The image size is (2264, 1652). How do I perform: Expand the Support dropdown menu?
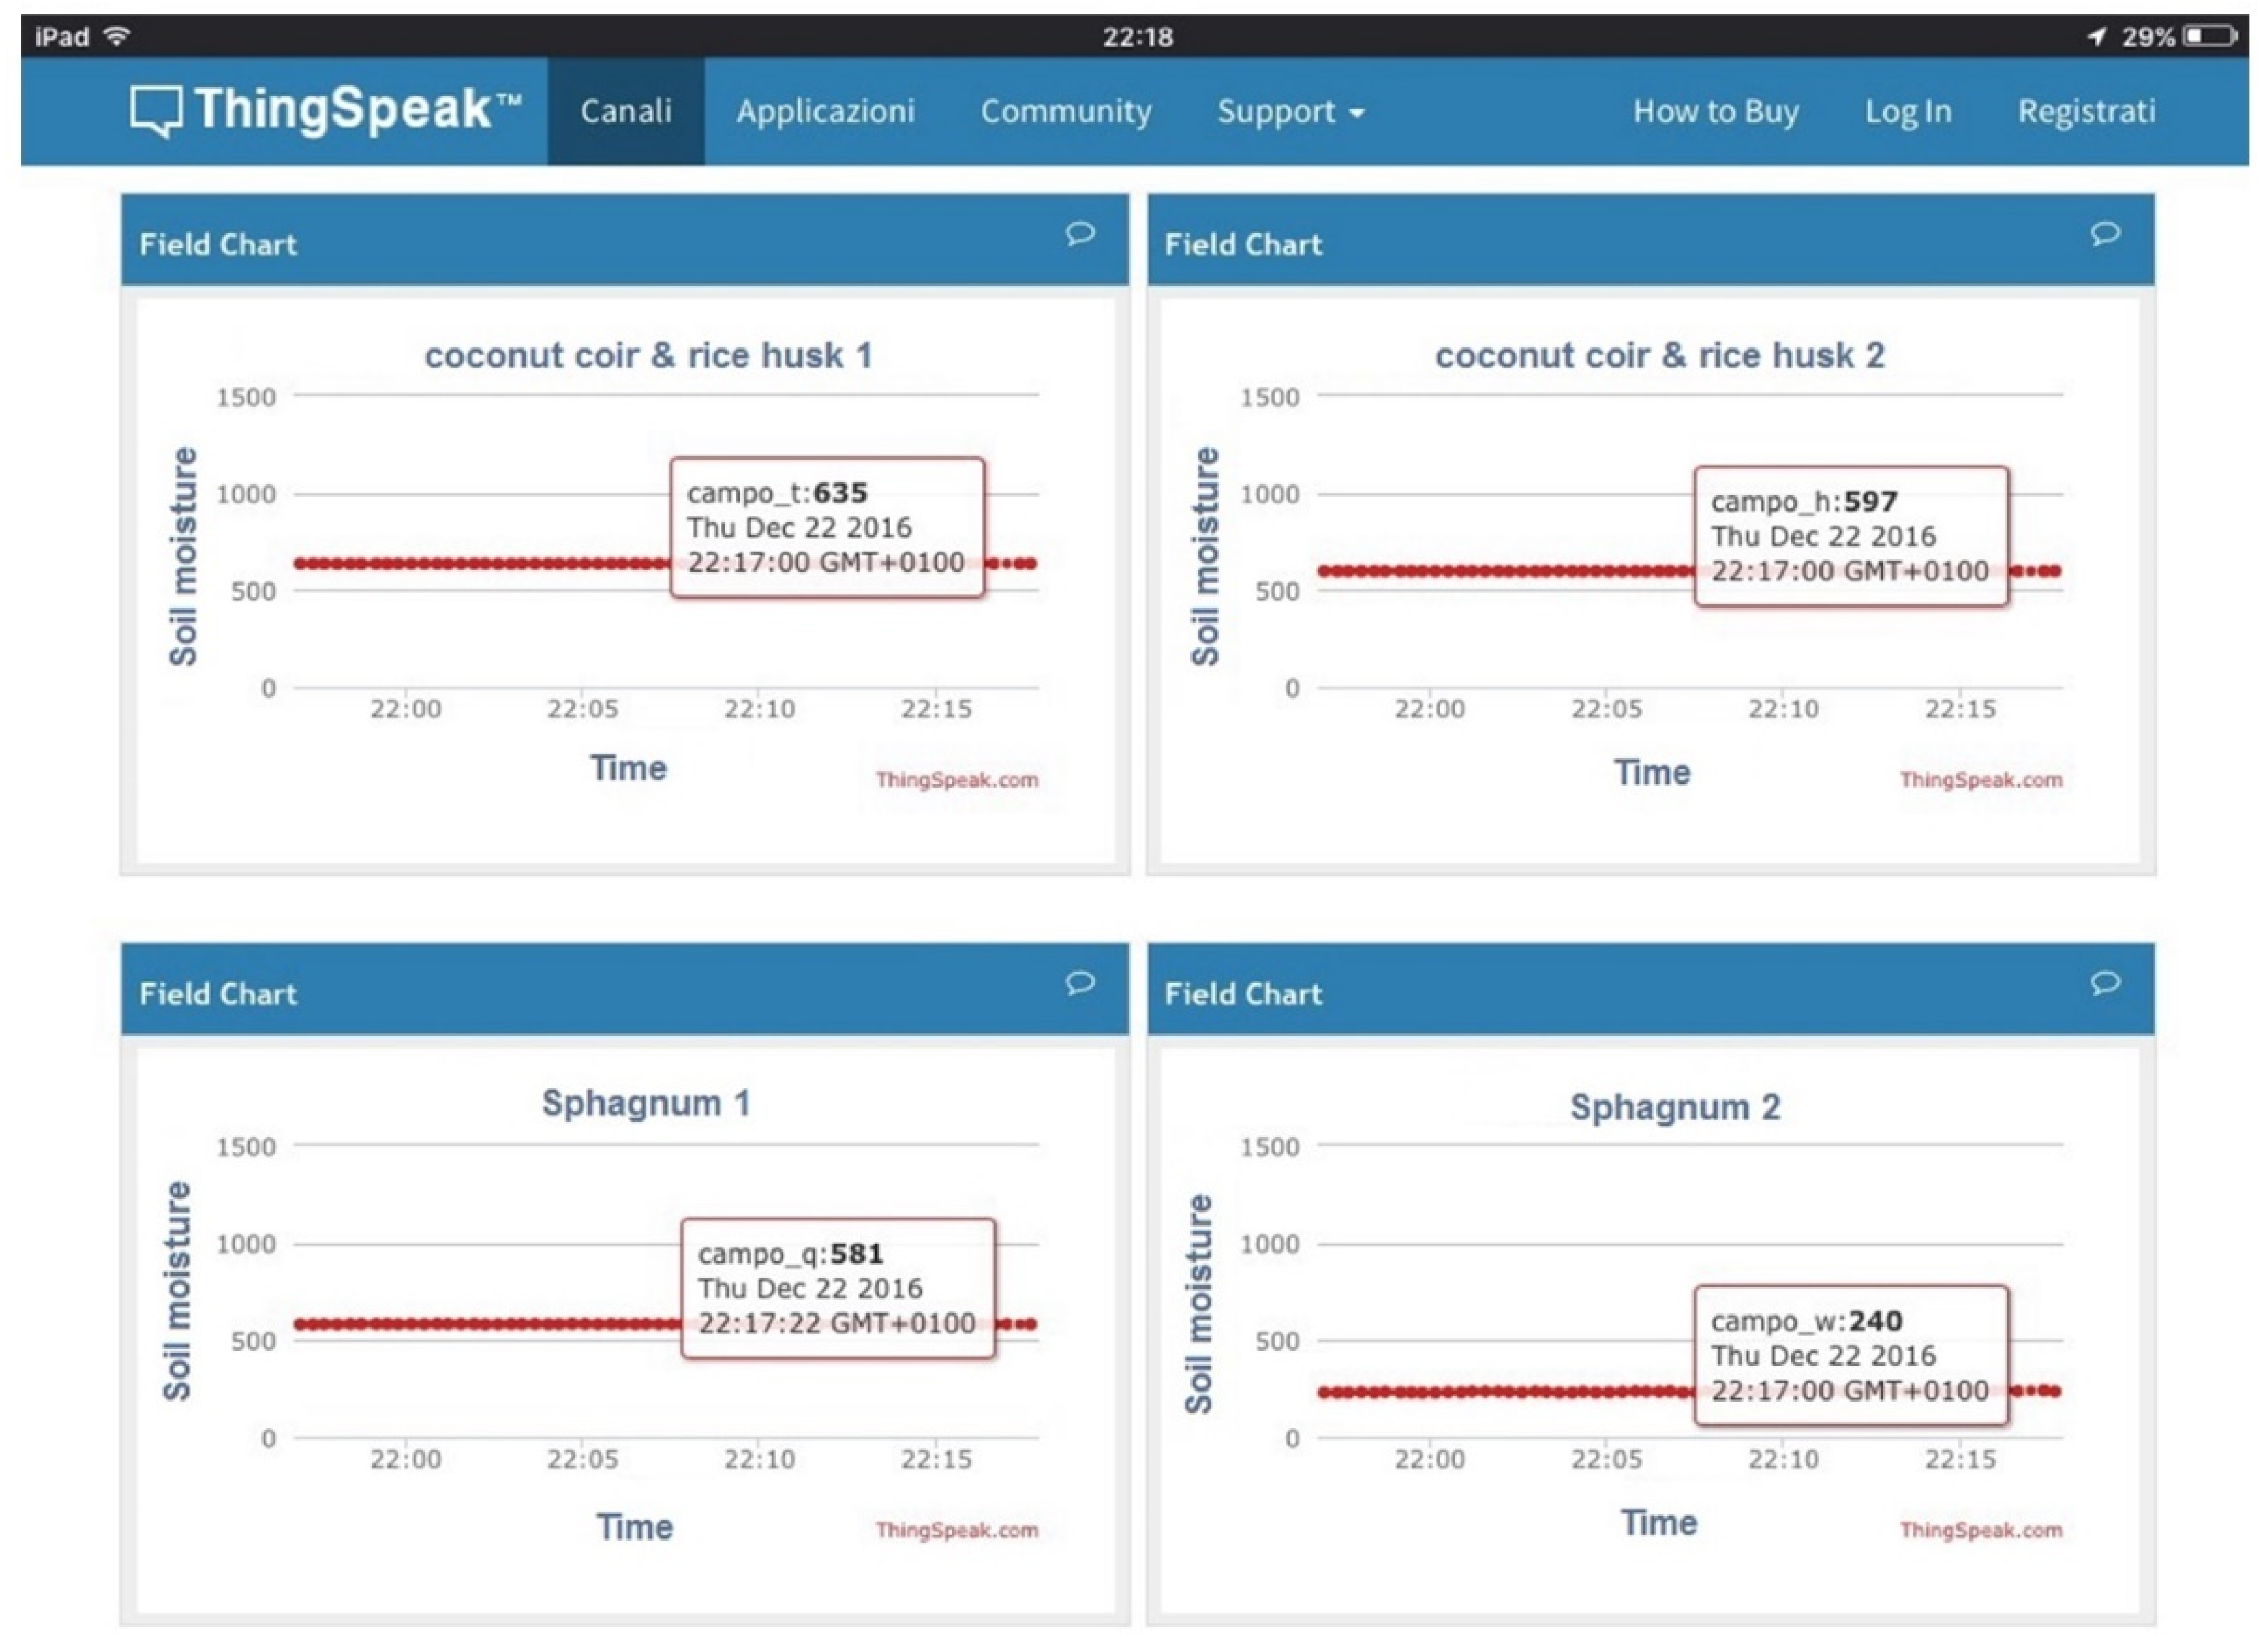pyautogui.click(x=1289, y=111)
